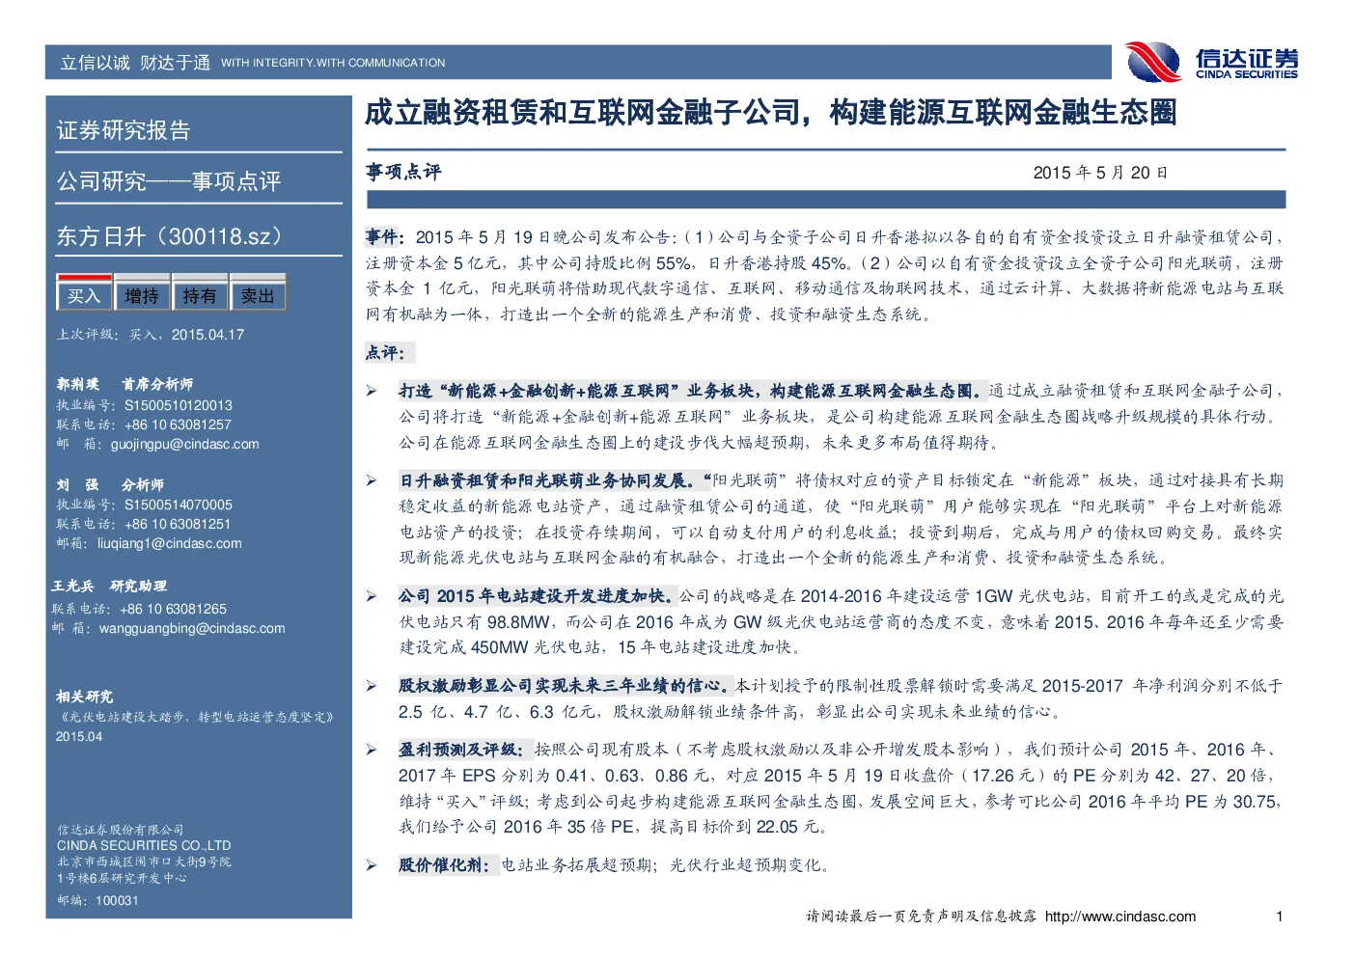
Task: Open the http://www.cindasc.com link
Action: point(1120,916)
